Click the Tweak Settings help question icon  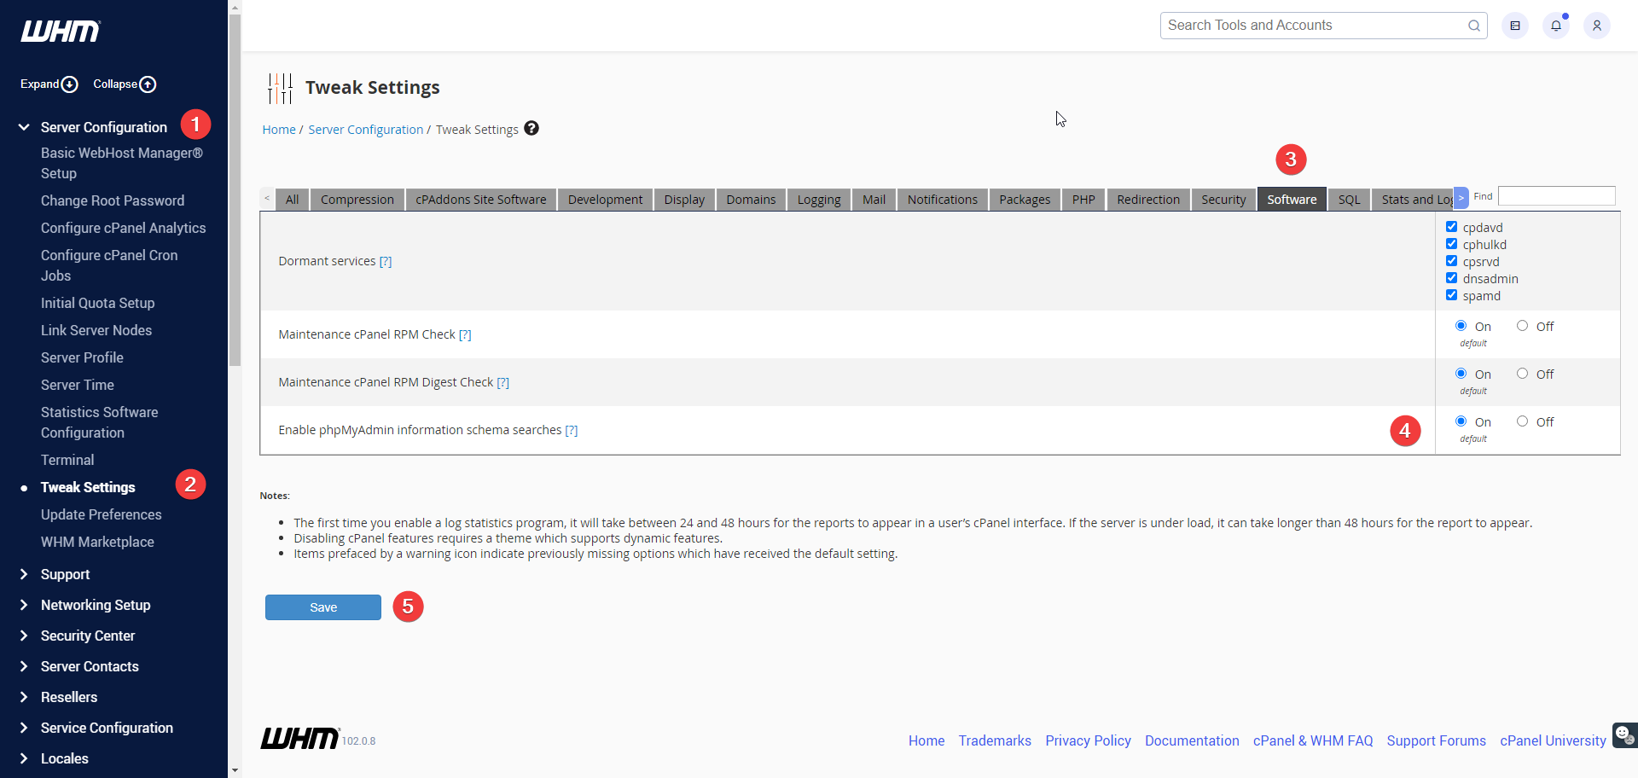tap(531, 129)
